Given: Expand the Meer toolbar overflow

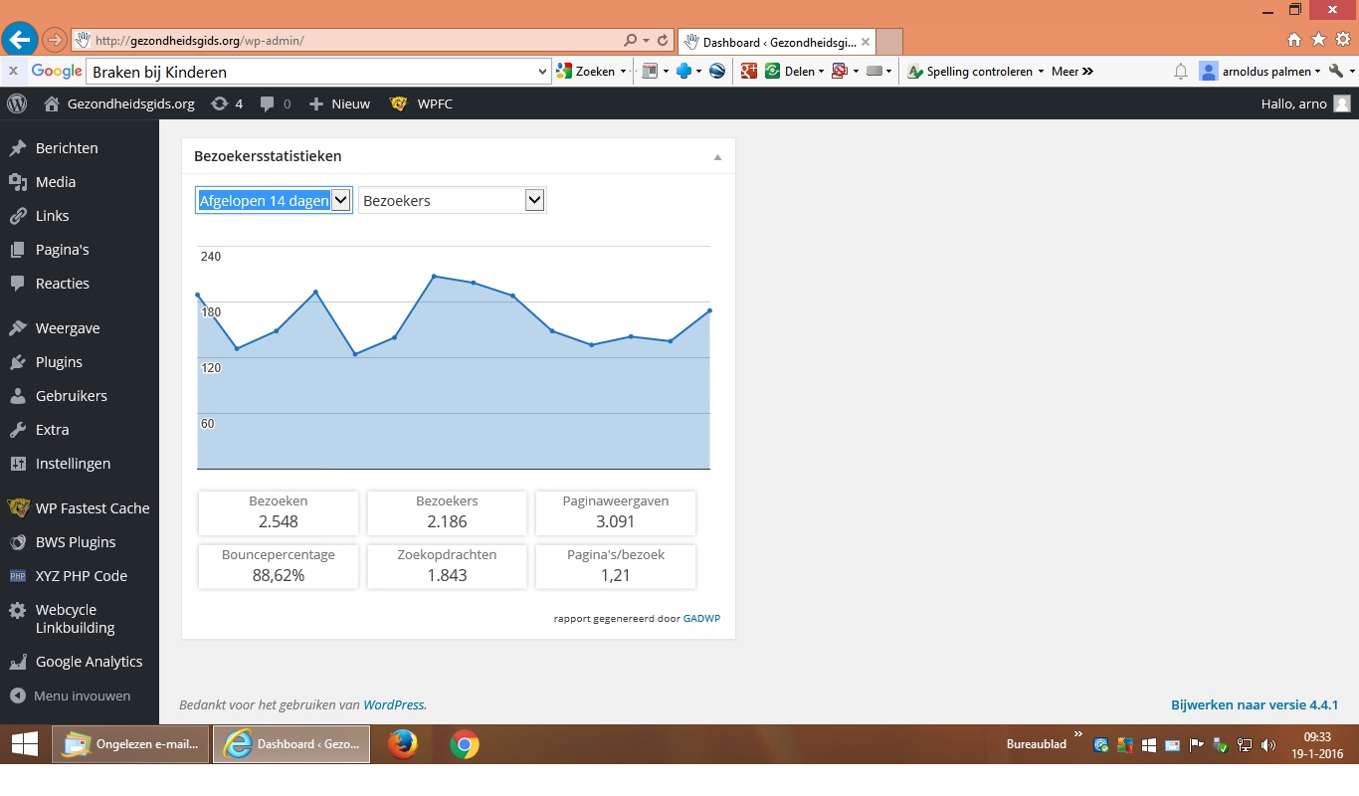Looking at the screenshot, I should (x=1072, y=72).
